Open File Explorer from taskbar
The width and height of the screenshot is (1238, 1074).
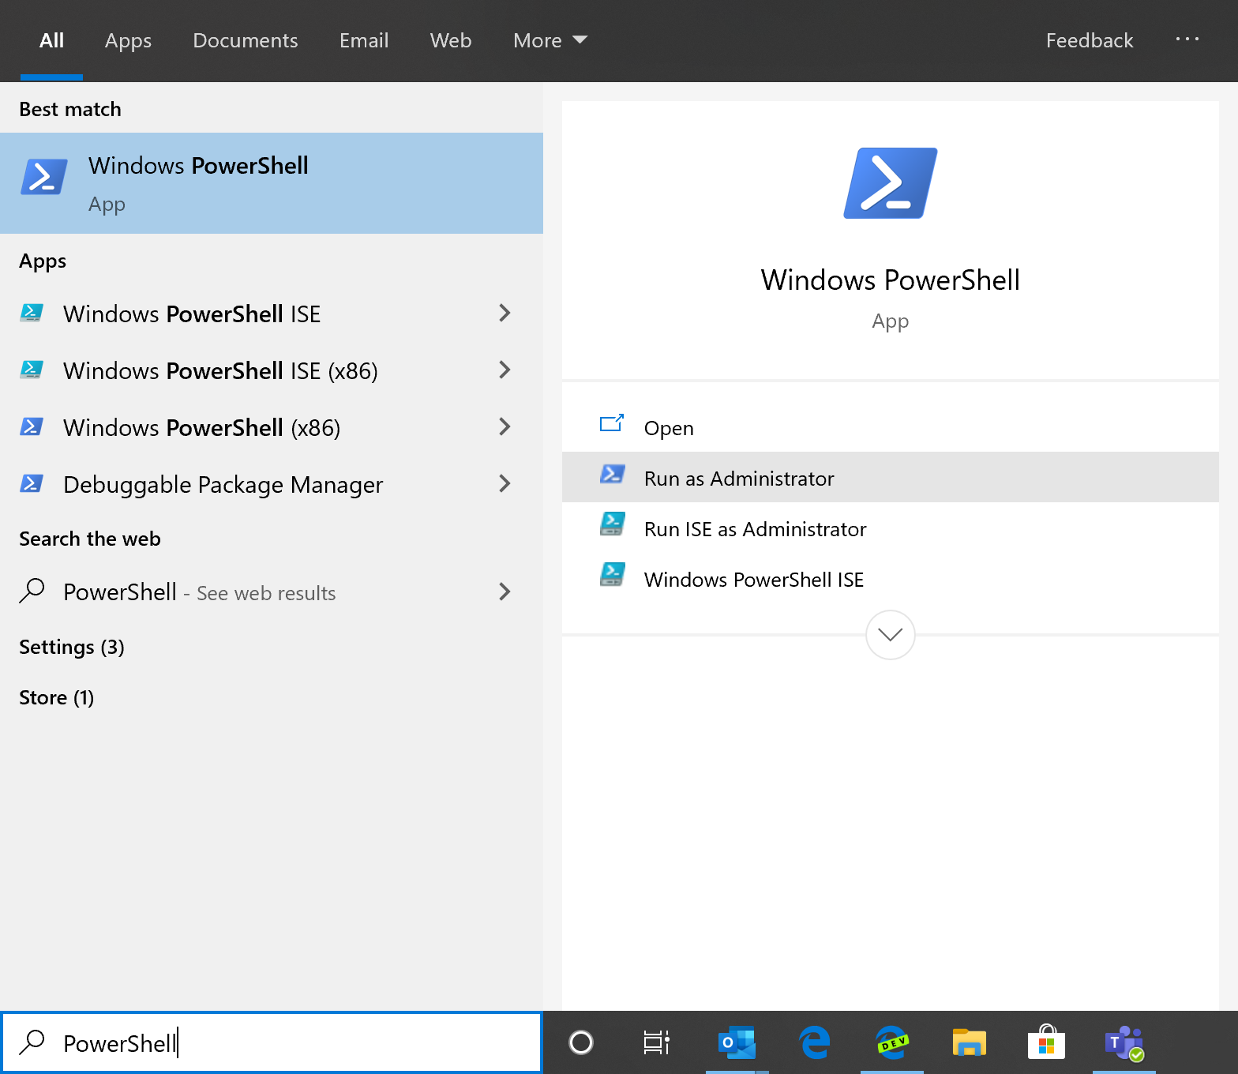click(969, 1043)
